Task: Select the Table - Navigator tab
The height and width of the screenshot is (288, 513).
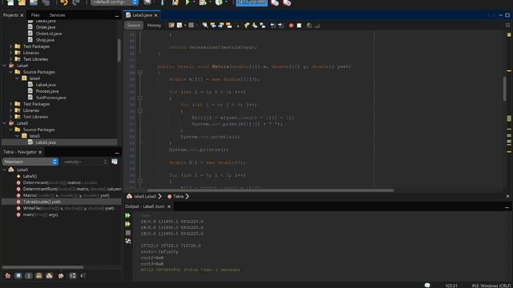Action: click(x=20, y=152)
